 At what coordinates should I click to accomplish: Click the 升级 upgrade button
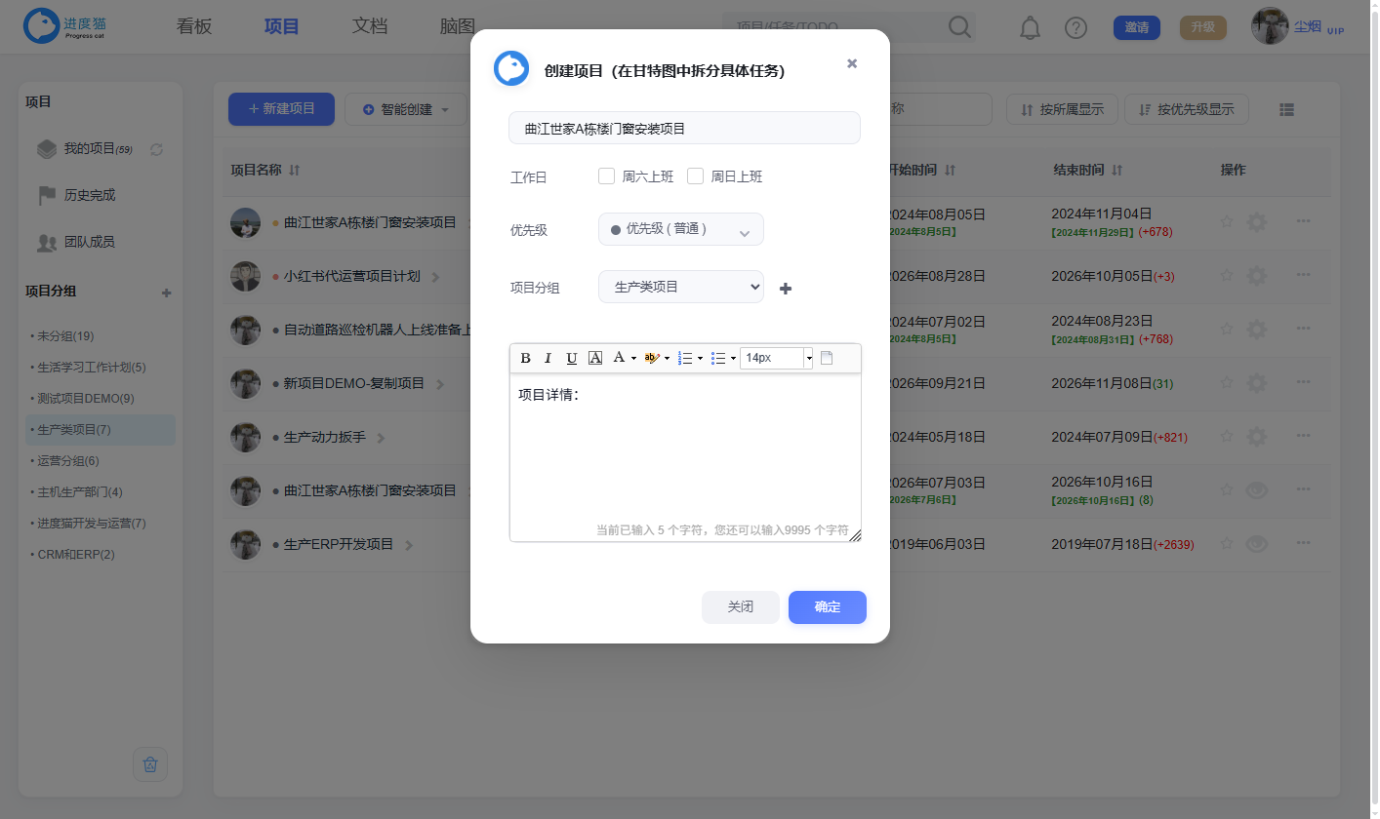1203,27
